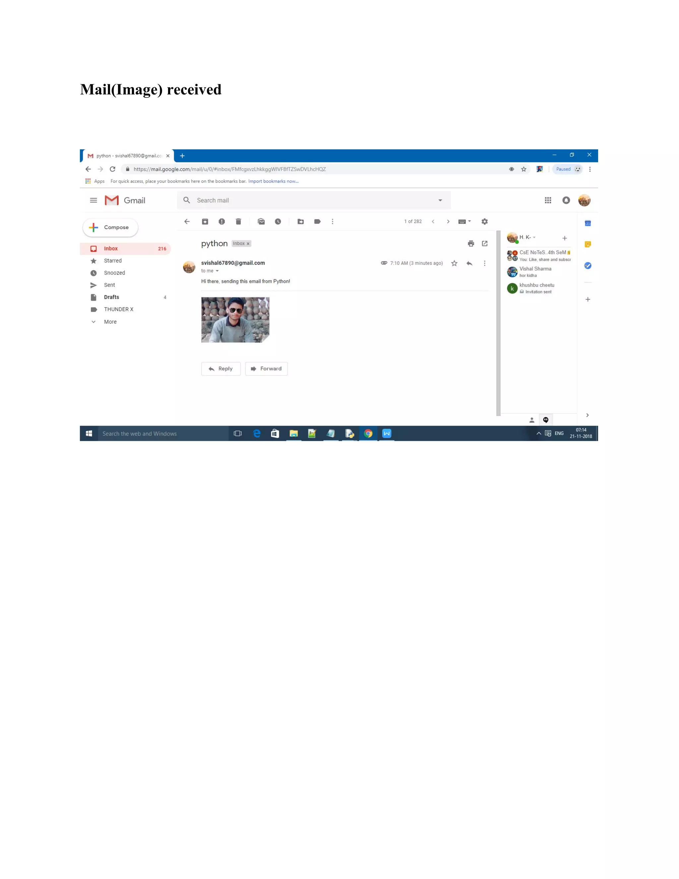This screenshot has height=879, width=679.
Task: Open the Sent folder
Action: click(126, 285)
